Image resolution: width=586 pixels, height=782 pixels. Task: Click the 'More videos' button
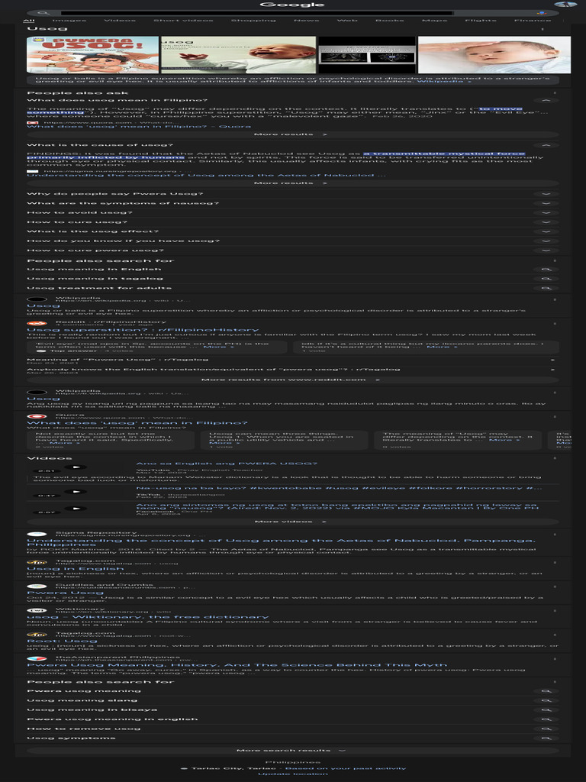[292, 522]
